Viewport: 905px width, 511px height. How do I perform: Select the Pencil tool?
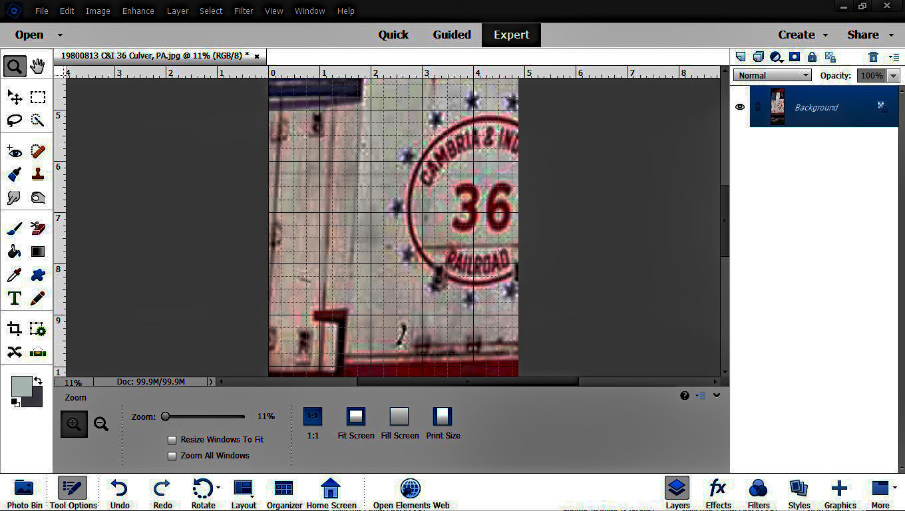pyautogui.click(x=38, y=298)
